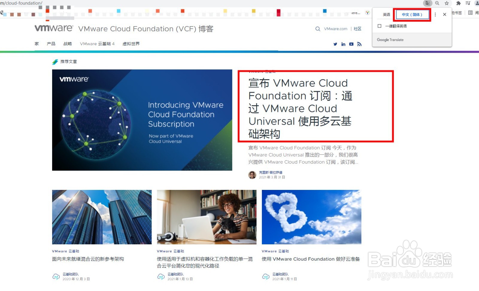Open the Chrome extensions puzzle icon

[458, 3]
